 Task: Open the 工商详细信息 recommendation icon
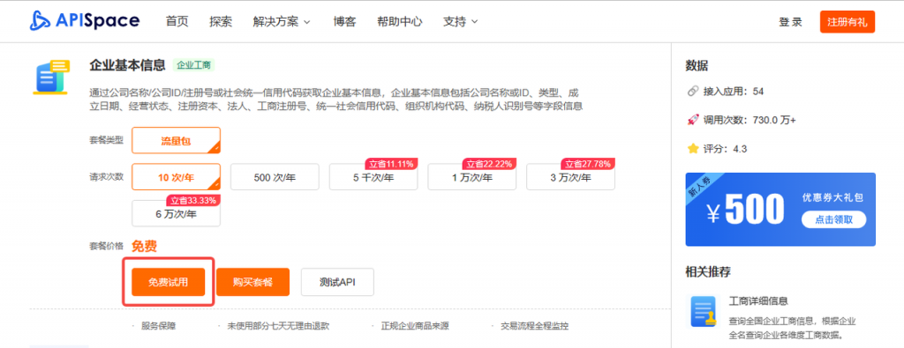704,312
